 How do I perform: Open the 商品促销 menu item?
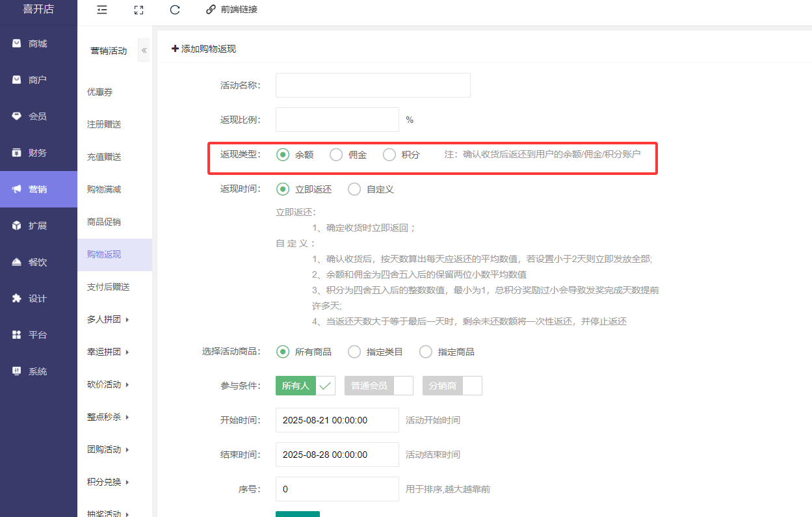(x=114, y=222)
